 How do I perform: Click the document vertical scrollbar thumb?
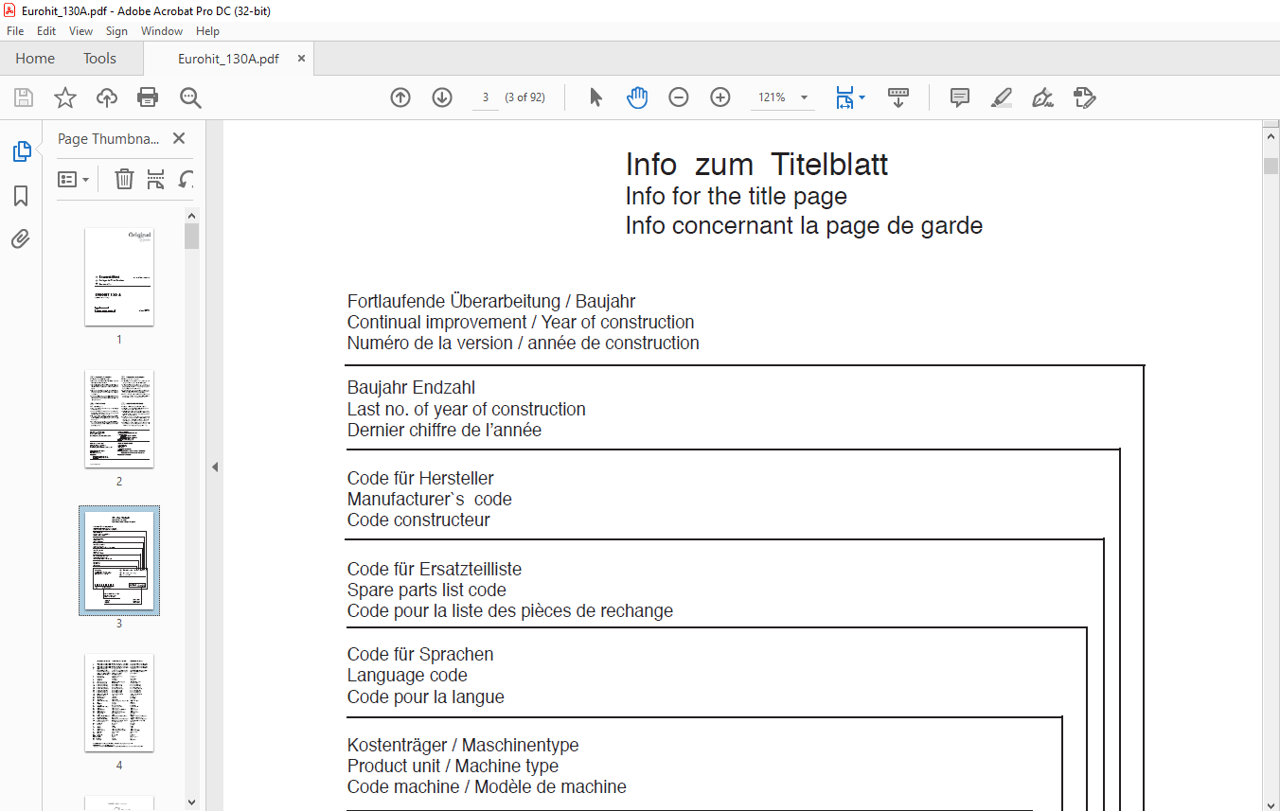[1271, 166]
